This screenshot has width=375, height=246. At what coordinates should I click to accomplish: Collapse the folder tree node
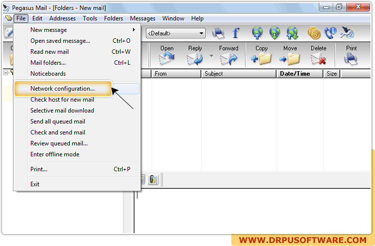pyautogui.click(x=6, y=73)
